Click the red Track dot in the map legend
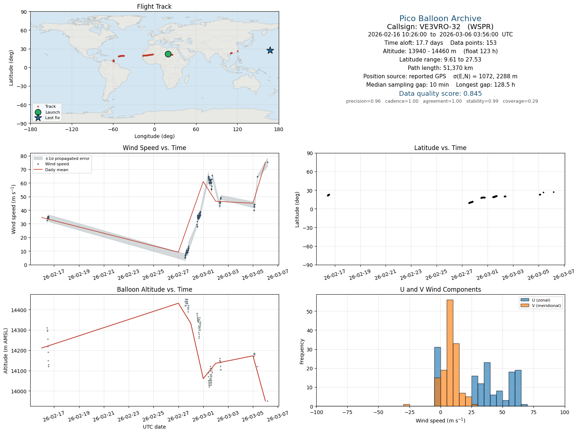This screenshot has width=579, height=433. pos(38,107)
